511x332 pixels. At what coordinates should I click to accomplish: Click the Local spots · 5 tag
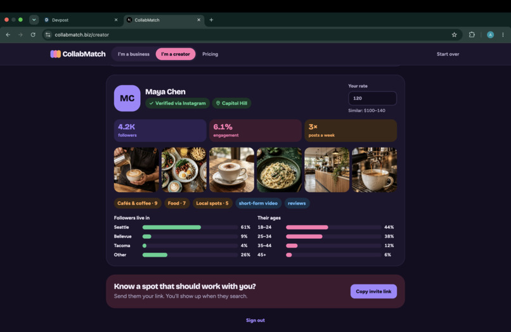click(212, 203)
